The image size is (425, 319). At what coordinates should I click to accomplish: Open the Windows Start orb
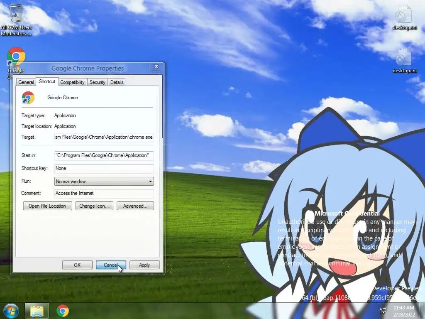pyautogui.click(x=11, y=311)
